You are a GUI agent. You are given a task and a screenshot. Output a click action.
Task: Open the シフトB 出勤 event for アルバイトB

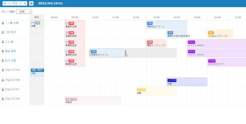(187, 82)
